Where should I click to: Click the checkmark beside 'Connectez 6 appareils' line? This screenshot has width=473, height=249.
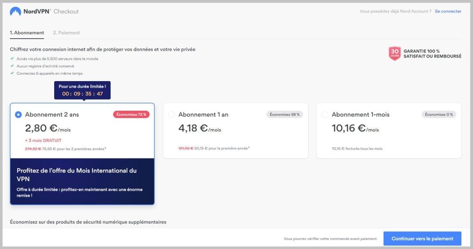tap(12, 73)
